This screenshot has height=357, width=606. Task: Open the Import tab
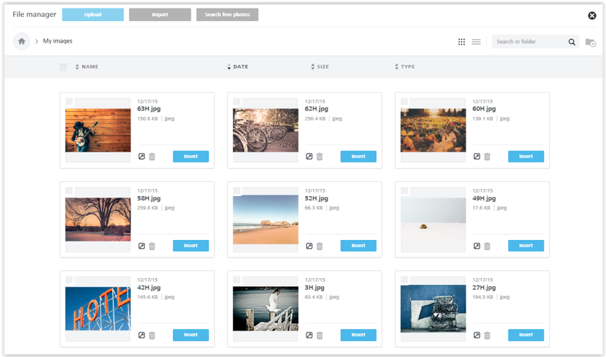160,15
